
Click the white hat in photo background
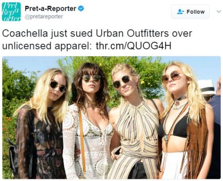pos(206,87)
